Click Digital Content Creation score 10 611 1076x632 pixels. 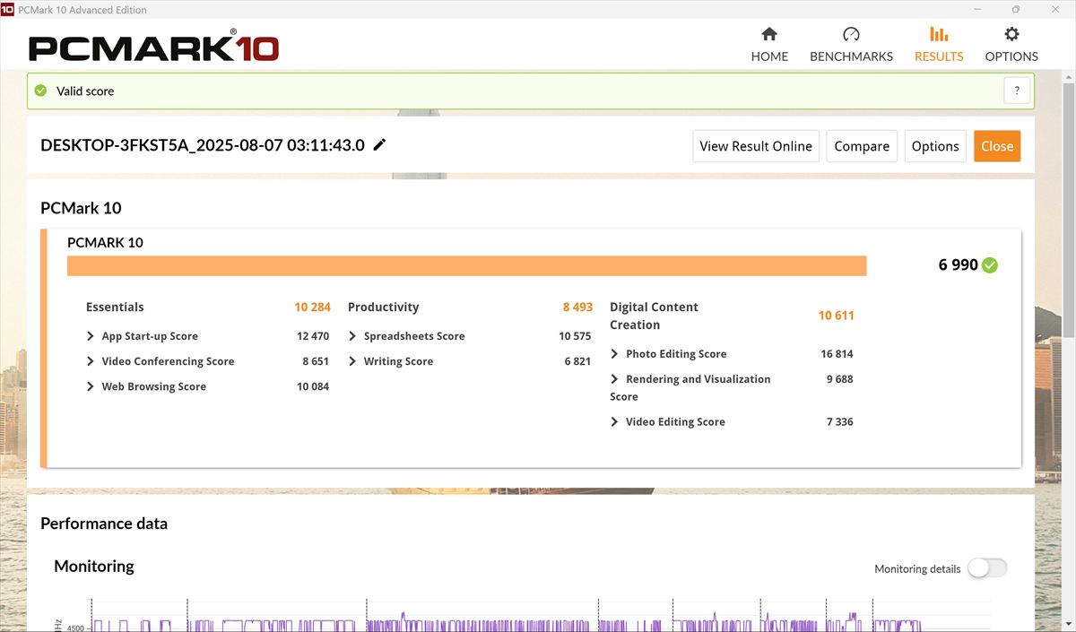pos(836,316)
